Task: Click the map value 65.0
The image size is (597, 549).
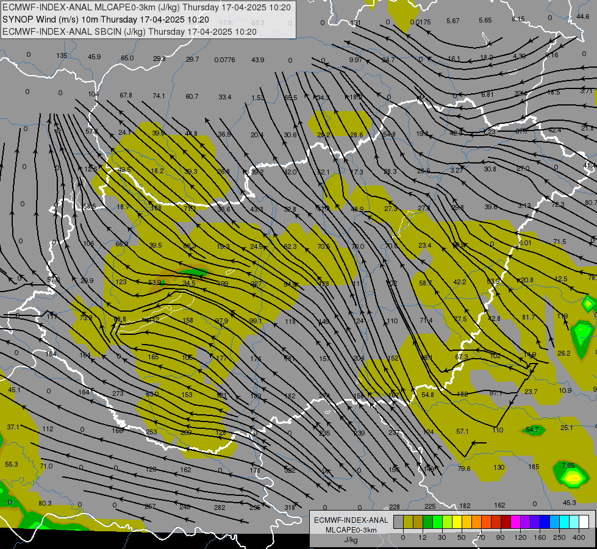Action: pyautogui.click(x=127, y=58)
